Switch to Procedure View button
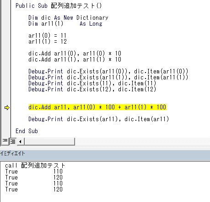Image resolution: width=210 pixels, height=202 pixels. (x=5, y=141)
